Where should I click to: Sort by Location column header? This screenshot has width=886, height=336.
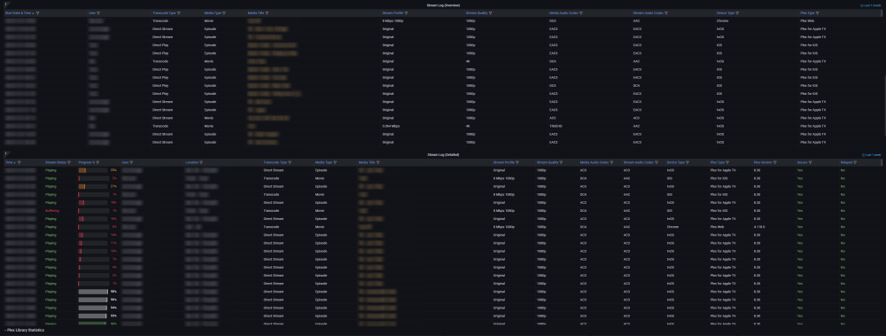pos(191,162)
